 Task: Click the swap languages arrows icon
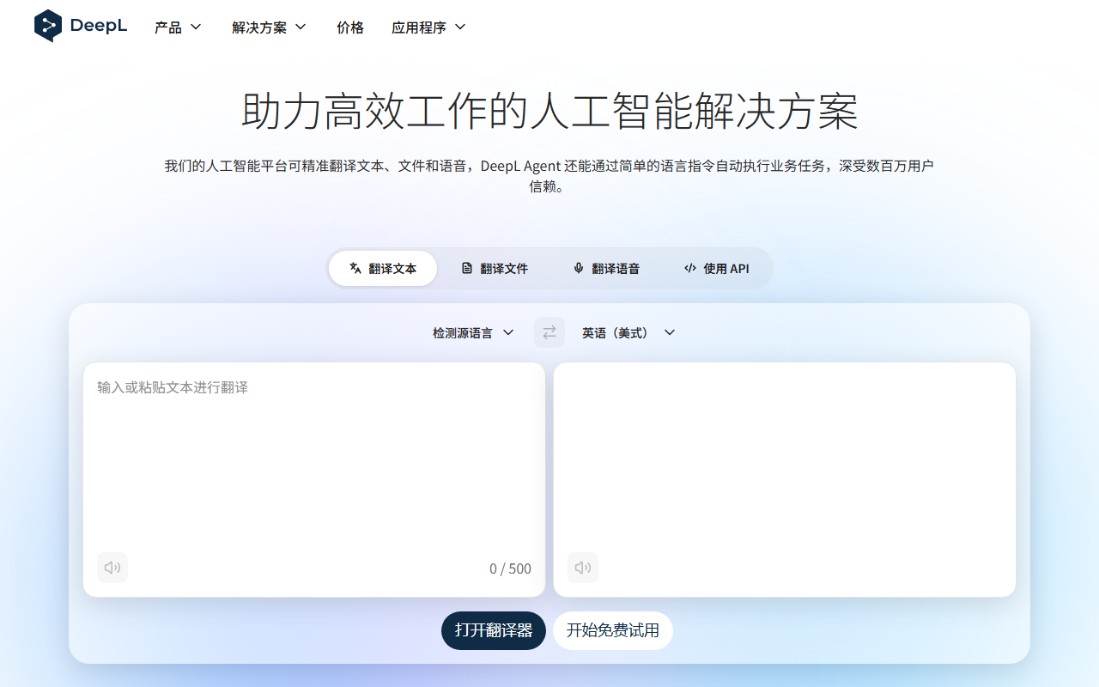tap(549, 332)
